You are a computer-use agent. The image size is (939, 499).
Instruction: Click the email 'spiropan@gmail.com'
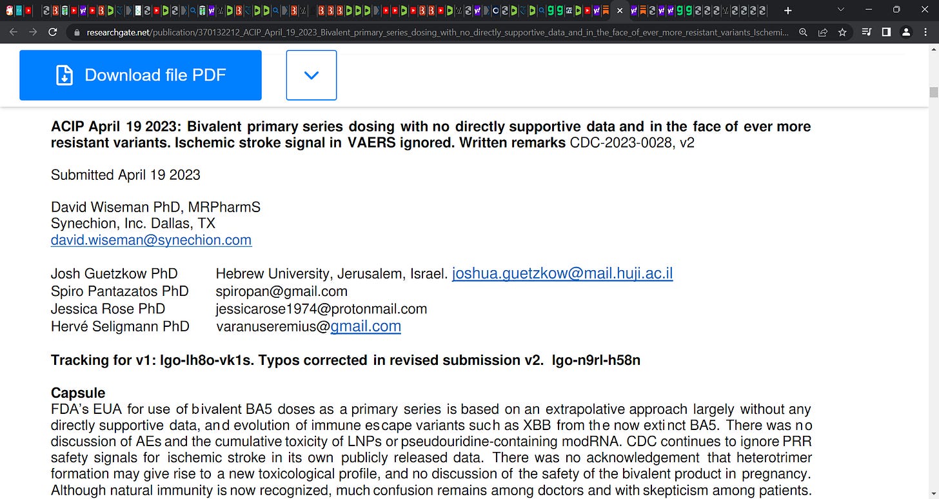point(282,291)
